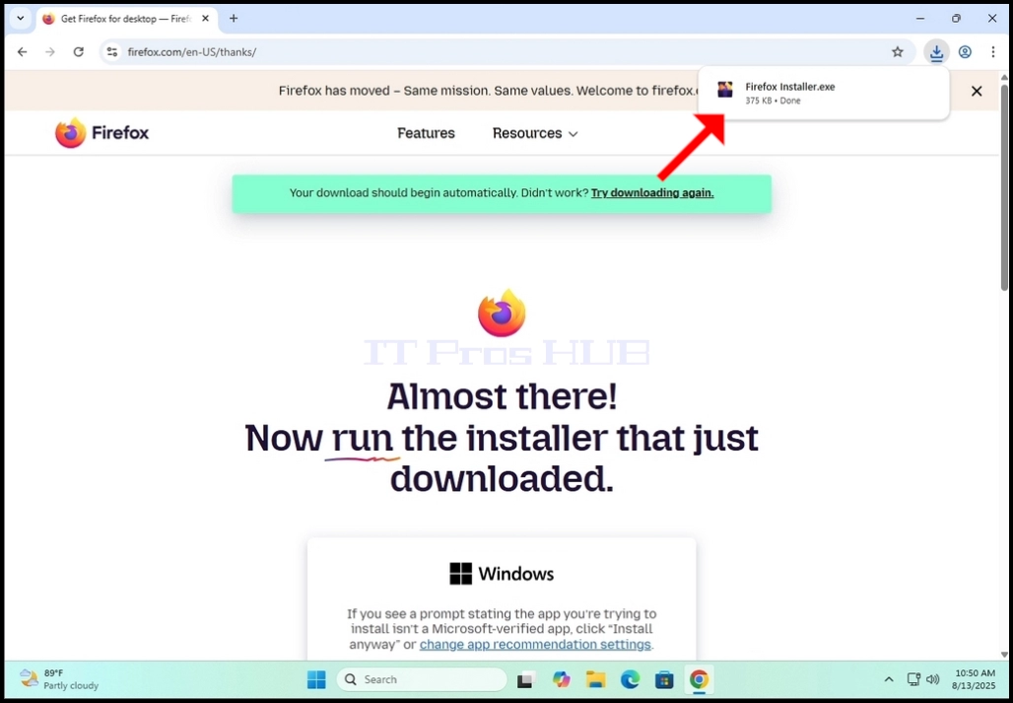This screenshot has height=703, width=1013.
Task: Open Task View on taskbar
Action: 526,679
